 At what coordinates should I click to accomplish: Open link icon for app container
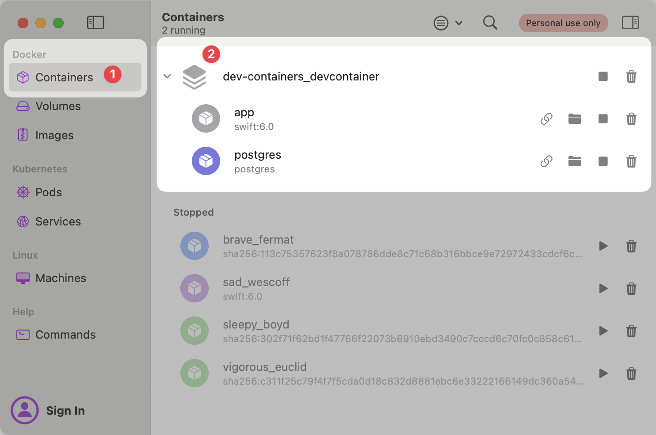click(546, 119)
